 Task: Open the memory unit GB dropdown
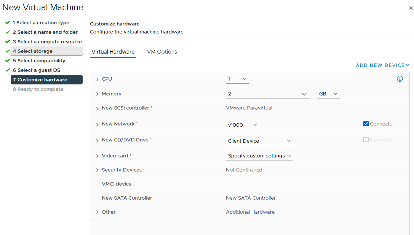pos(328,94)
